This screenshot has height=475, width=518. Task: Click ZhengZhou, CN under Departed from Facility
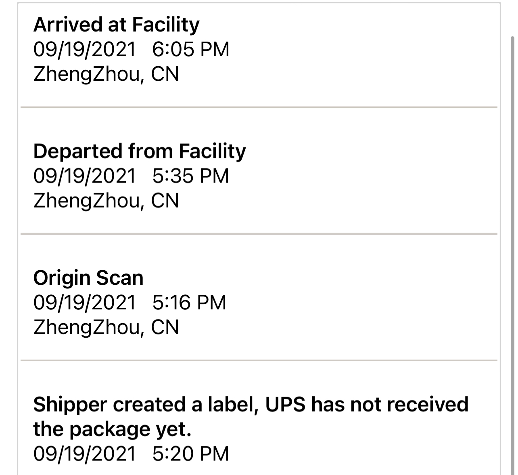click(106, 201)
